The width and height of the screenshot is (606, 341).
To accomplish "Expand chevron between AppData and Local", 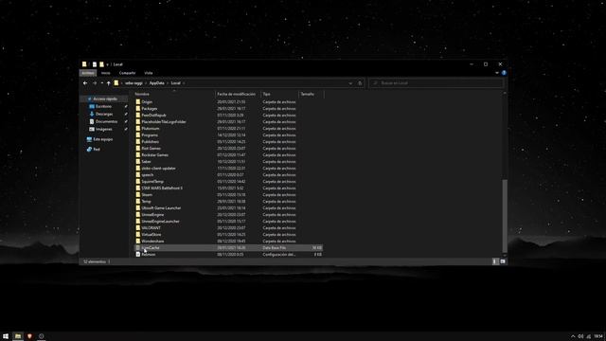I will [168, 83].
